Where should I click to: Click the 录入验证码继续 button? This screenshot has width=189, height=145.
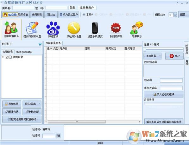[164, 94]
